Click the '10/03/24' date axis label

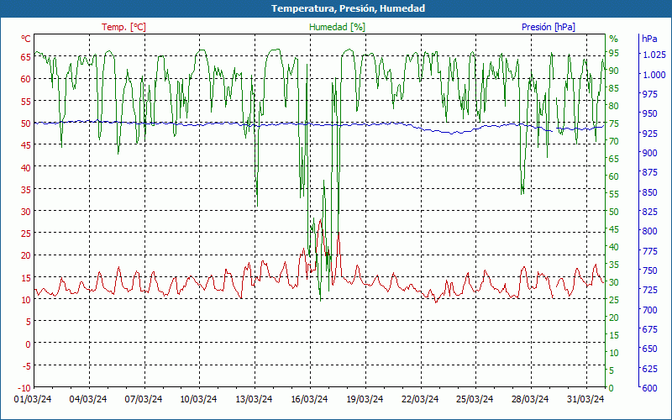pyautogui.click(x=198, y=399)
